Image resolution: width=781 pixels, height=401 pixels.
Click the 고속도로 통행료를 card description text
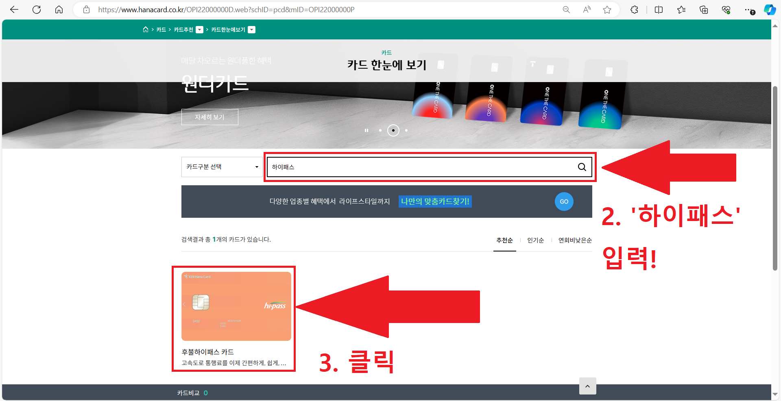(x=233, y=363)
